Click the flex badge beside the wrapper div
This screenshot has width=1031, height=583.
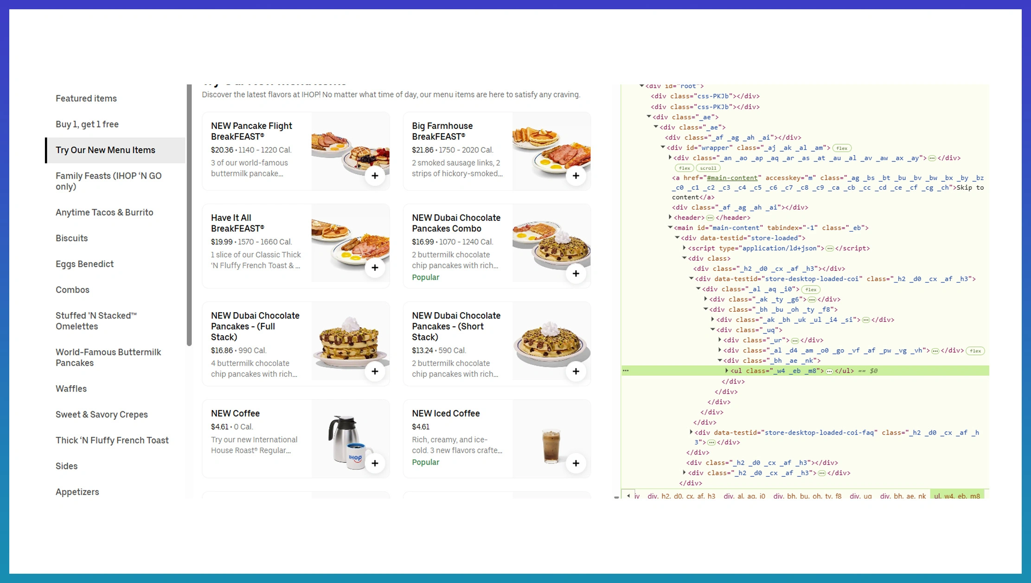pyautogui.click(x=842, y=148)
